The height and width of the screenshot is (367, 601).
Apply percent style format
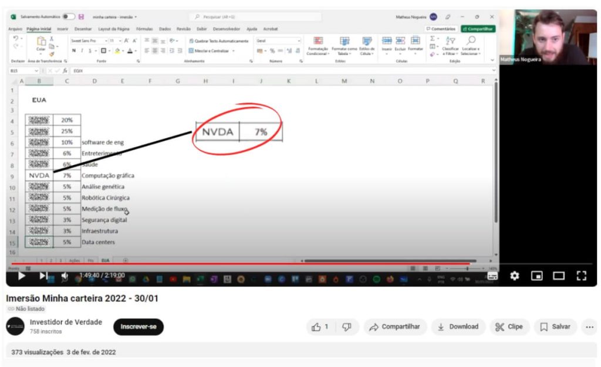click(x=272, y=50)
